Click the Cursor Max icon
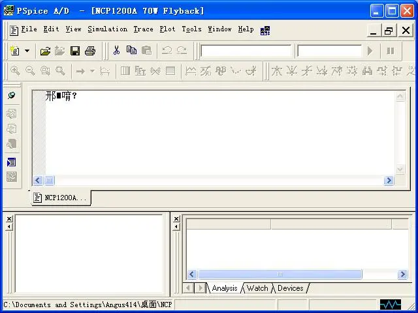The height and width of the screenshot is (313, 418). 337,71
